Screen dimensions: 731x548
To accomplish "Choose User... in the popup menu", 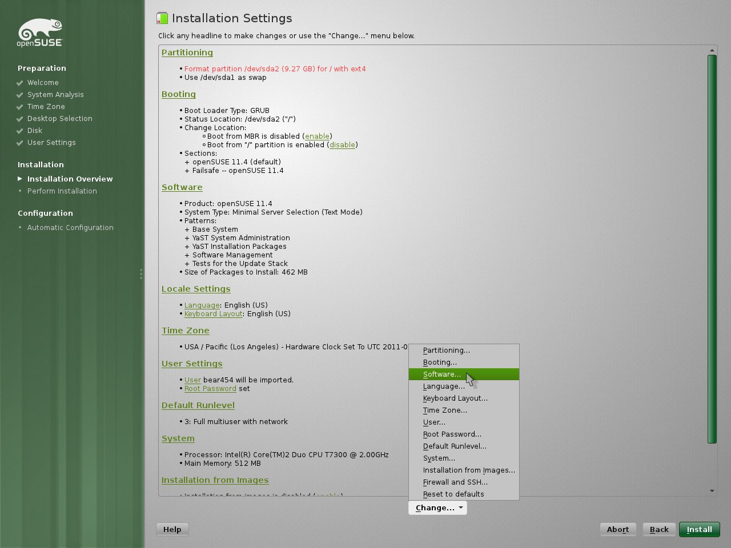I will pyautogui.click(x=464, y=422).
